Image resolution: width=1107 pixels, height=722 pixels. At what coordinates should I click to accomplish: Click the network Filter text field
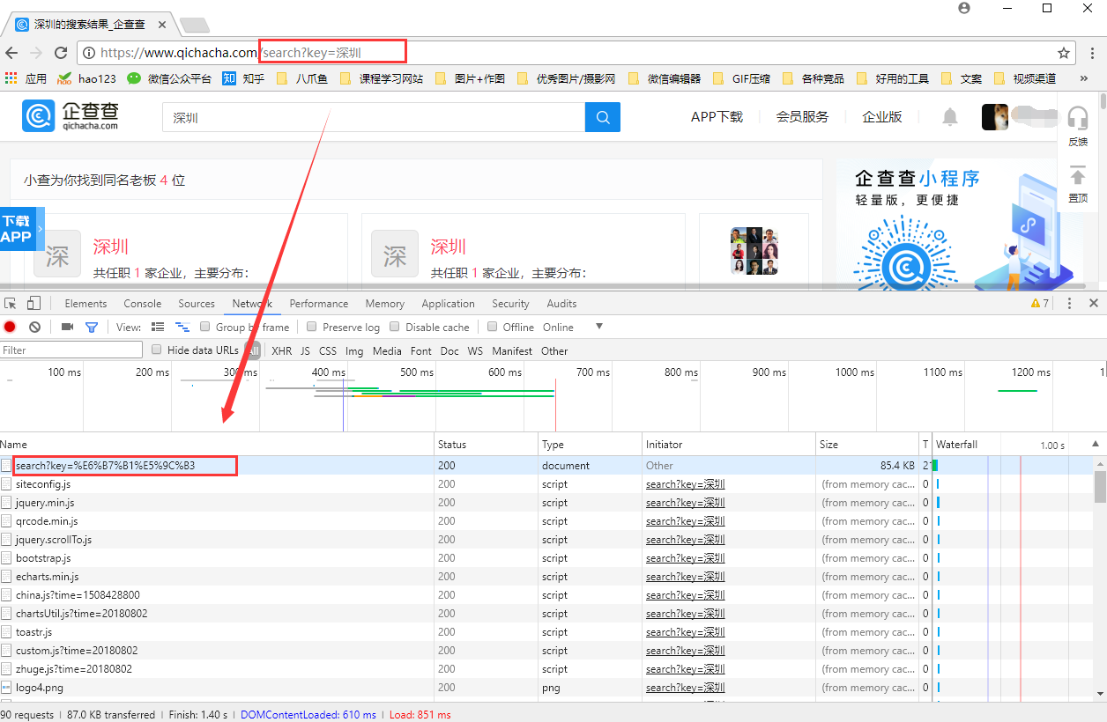(x=71, y=350)
